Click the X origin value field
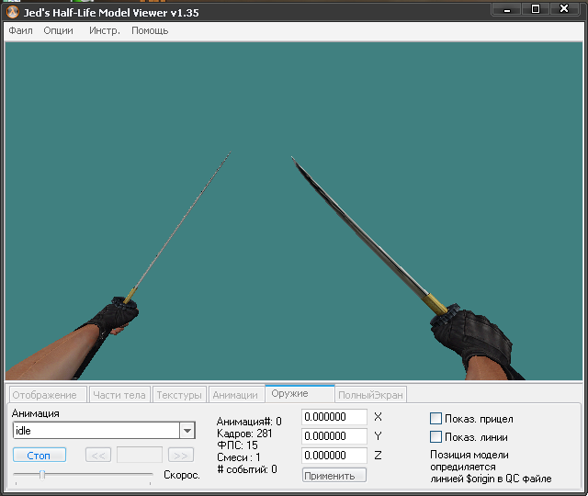The image size is (588, 496). (334, 417)
